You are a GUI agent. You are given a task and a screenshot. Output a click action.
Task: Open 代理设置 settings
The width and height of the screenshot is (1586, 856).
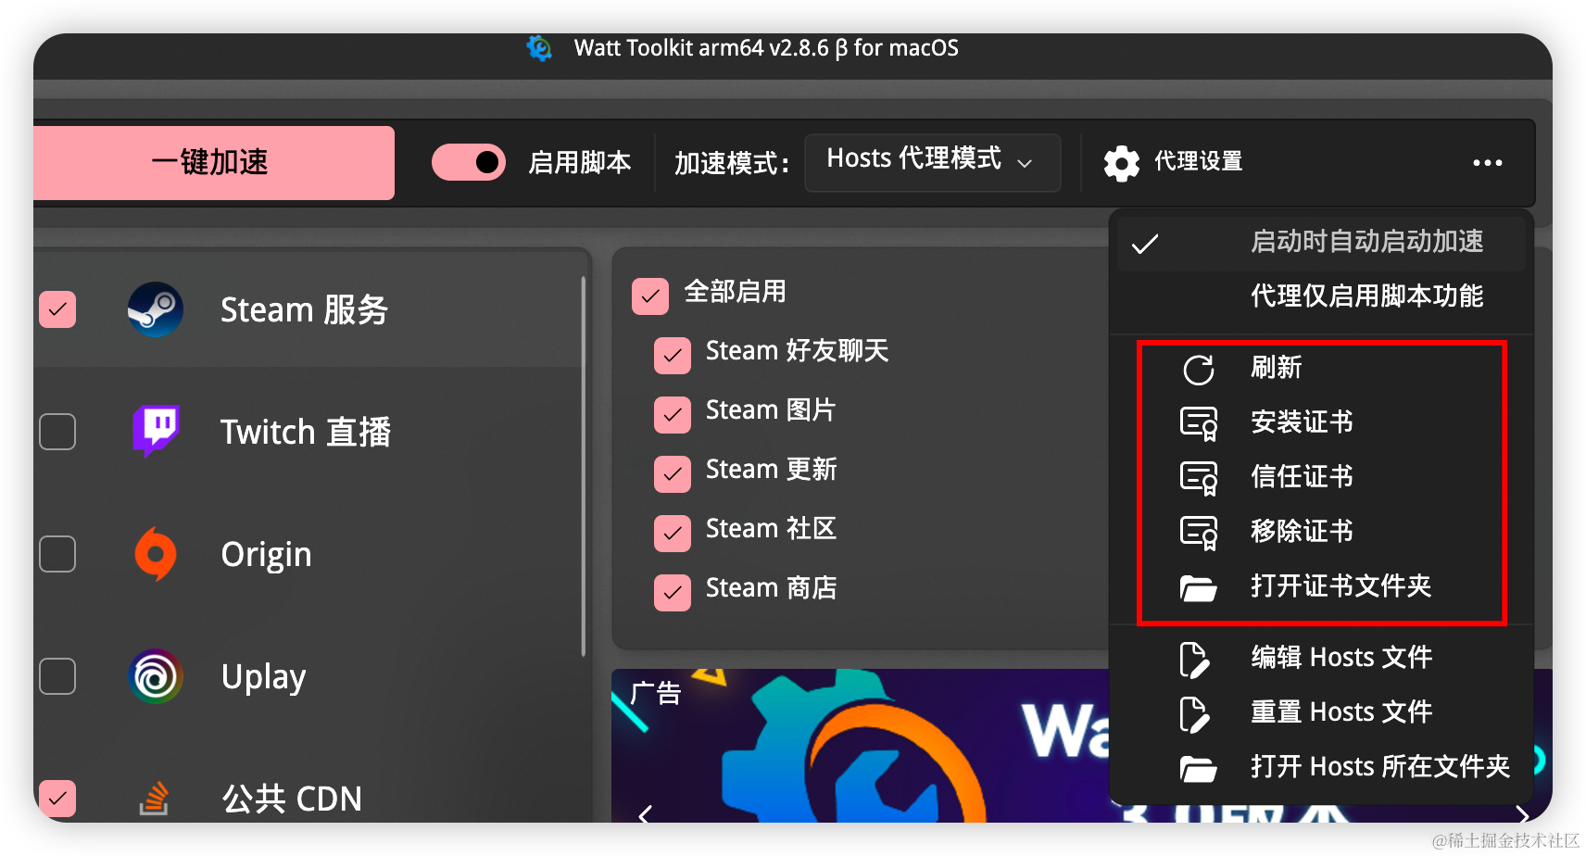[x=1174, y=163]
